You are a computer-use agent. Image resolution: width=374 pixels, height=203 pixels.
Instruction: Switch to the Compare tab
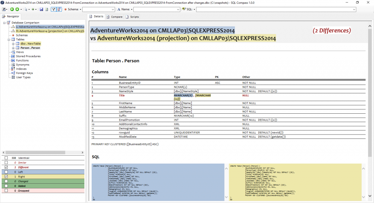pyautogui.click(x=115, y=17)
